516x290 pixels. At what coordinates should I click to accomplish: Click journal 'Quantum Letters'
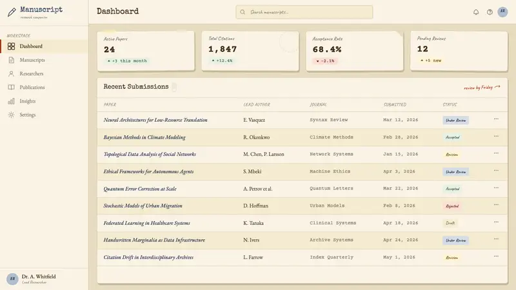[x=332, y=188]
